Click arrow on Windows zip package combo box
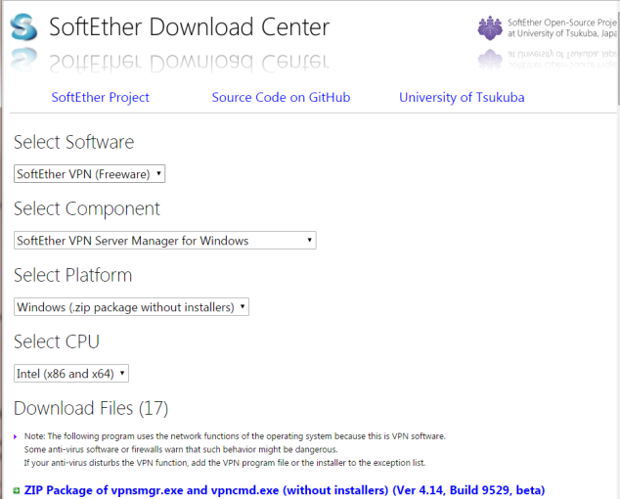This screenshot has height=499, width=620. point(243,306)
